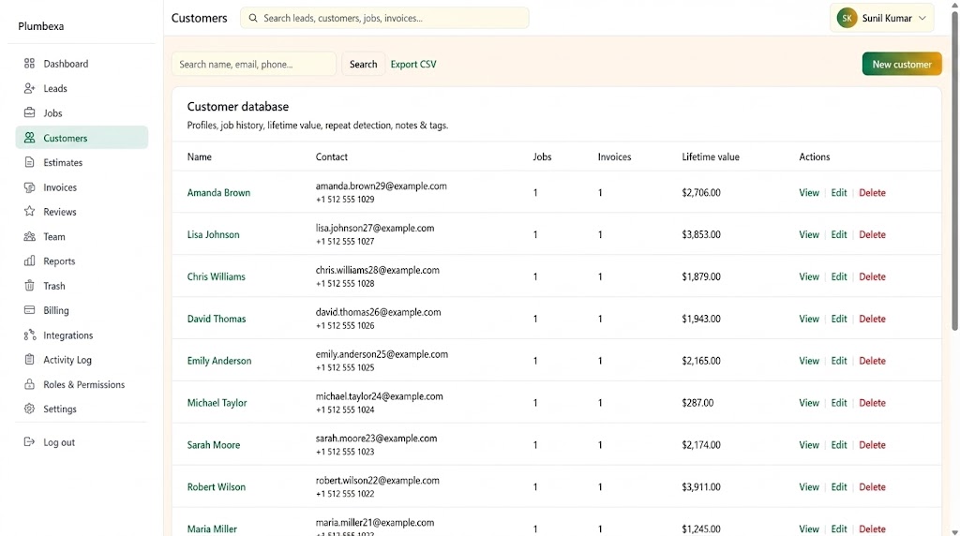Click the Search button beside name field

[x=363, y=64]
